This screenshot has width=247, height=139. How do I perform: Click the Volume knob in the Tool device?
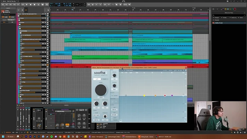pos(79,116)
